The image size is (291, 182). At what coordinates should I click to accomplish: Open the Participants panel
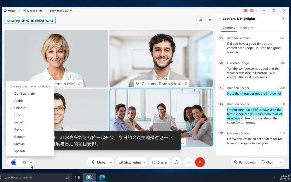coord(244,162)
